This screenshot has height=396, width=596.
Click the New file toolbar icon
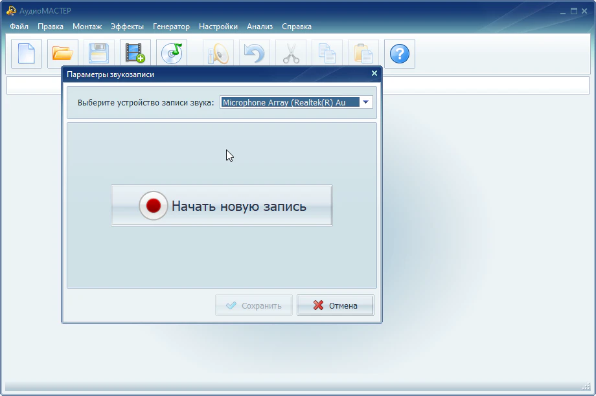[x=27, y=54]
